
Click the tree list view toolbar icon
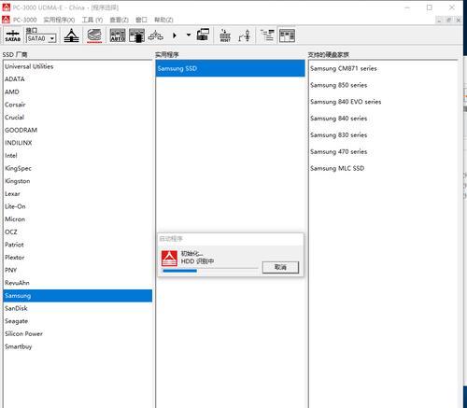(267, 35)
